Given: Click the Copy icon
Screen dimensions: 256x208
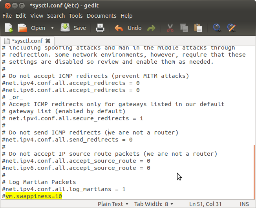Looking at the screenshot, I should [x=184, y=28].
